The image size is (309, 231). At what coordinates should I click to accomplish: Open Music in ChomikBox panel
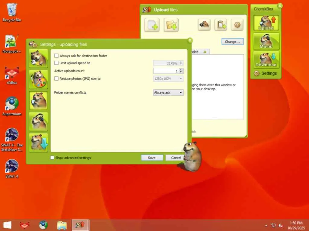pyautogui.click(x=266, y=41)
